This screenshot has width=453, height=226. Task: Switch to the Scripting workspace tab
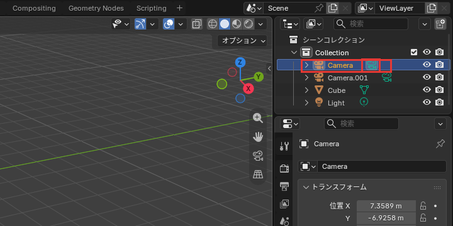[152, 8]
